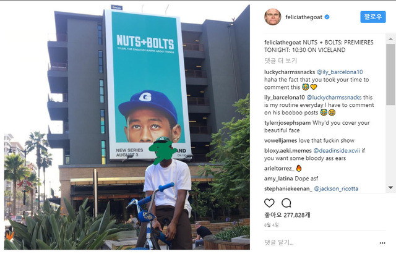
Task: Click the comments scrollbar thumb
Action: coord(390,74)
